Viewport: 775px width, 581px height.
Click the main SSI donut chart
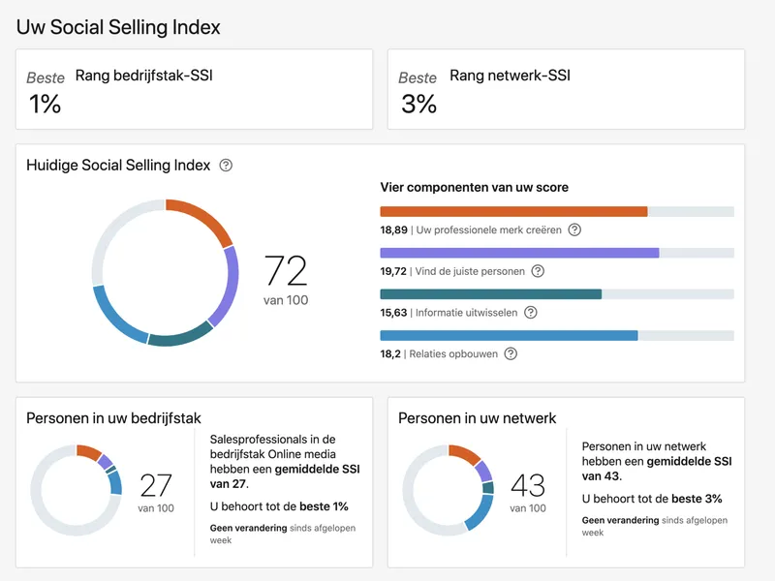point(165,272)
